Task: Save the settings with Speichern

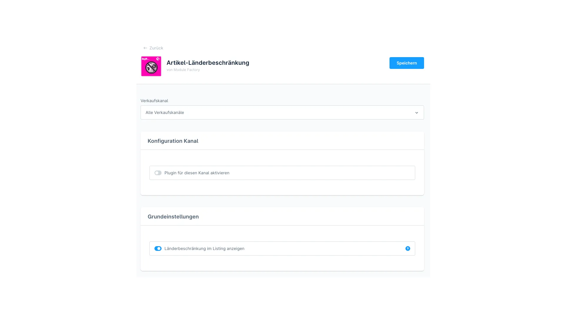Action: point(407,63)
